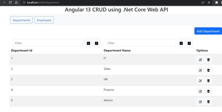Select the Options column header
The width and height of the screenshot is (222, 112).
[x=202, y=51]
